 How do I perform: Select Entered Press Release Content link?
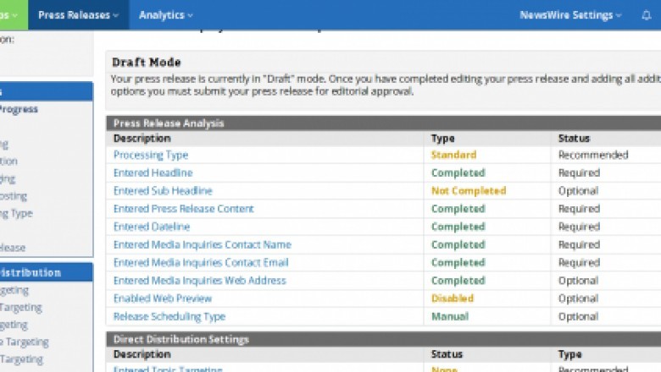(x=183, y=209)
